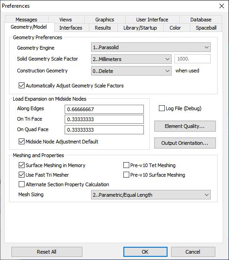Screen dimensions: 229x260
Task: Open Element Quality settings button
Action: (x=185, y=126)
